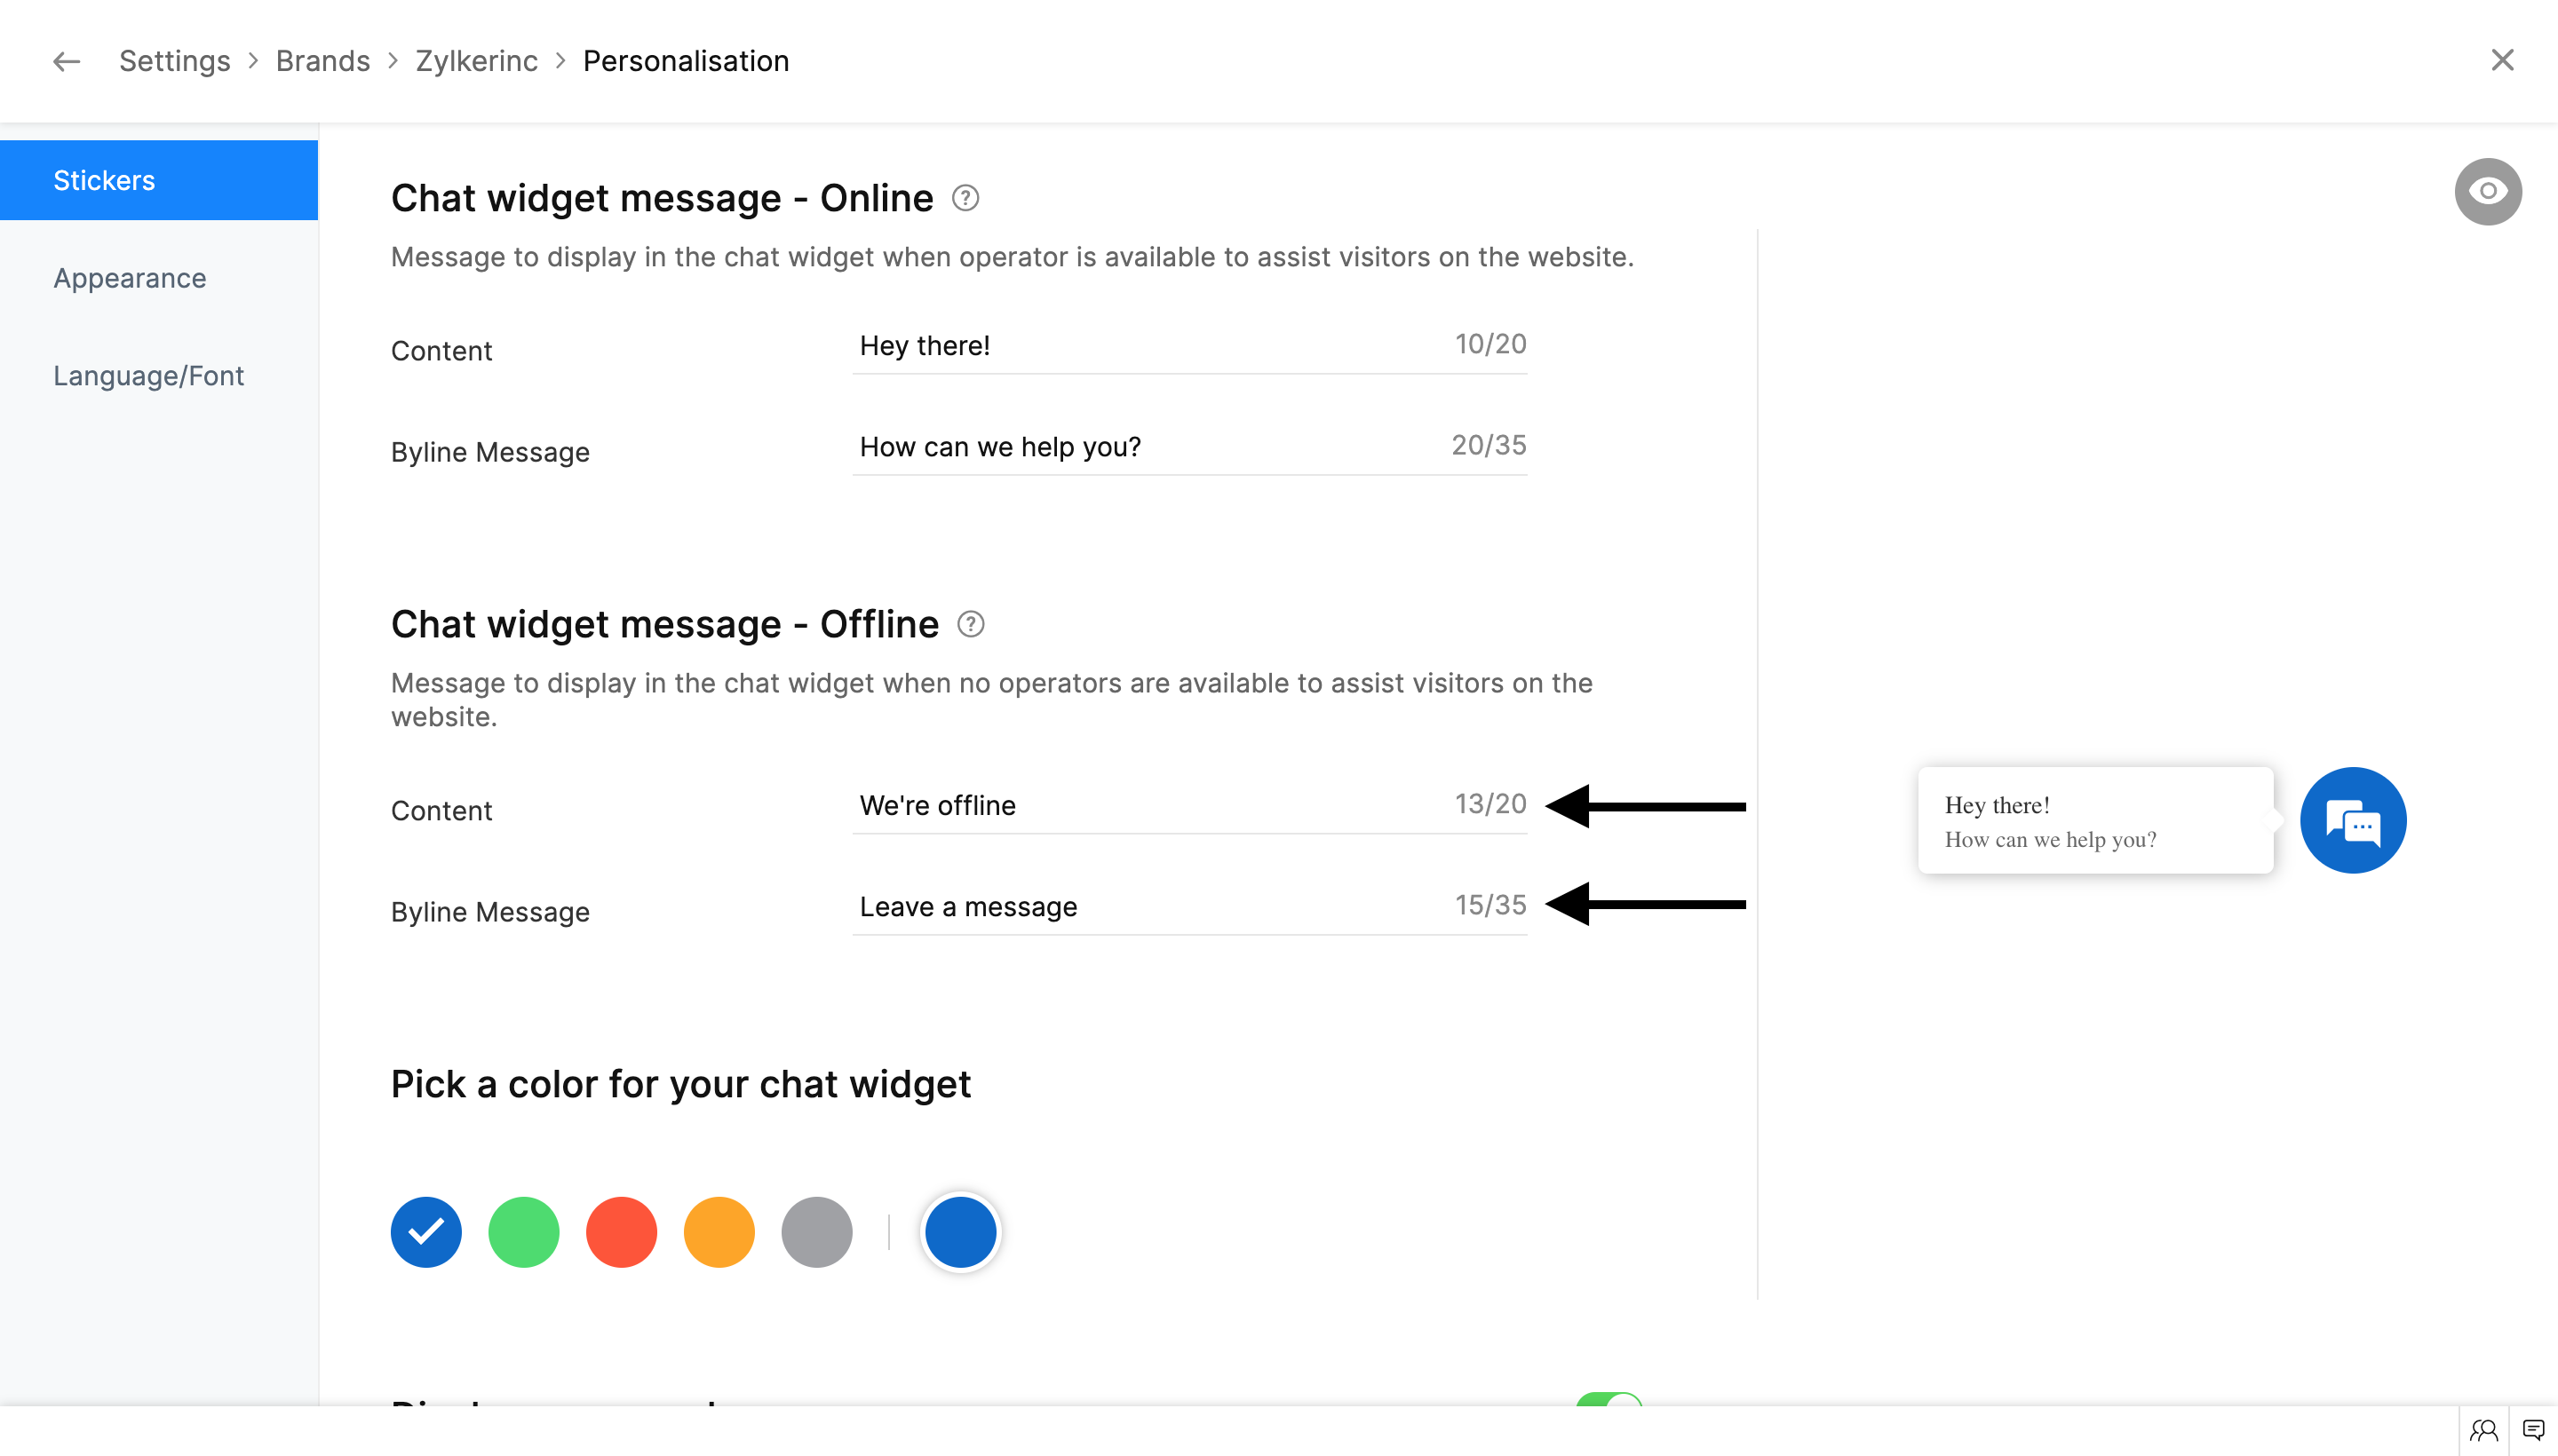
Task: Select the checked blue color swatch
Action: [x=426, y=1232]
